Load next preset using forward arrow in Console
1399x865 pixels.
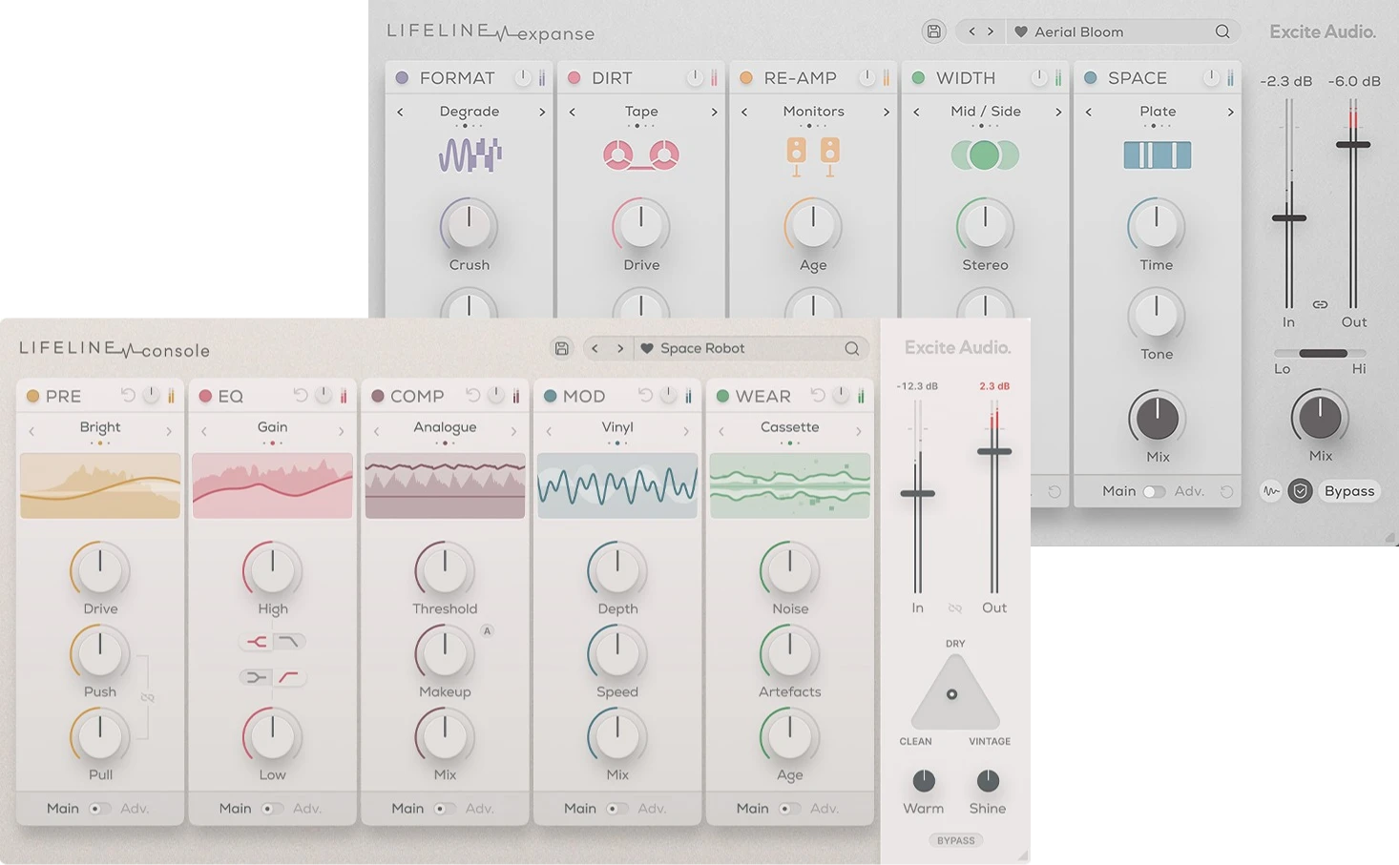tap(620, 348)
